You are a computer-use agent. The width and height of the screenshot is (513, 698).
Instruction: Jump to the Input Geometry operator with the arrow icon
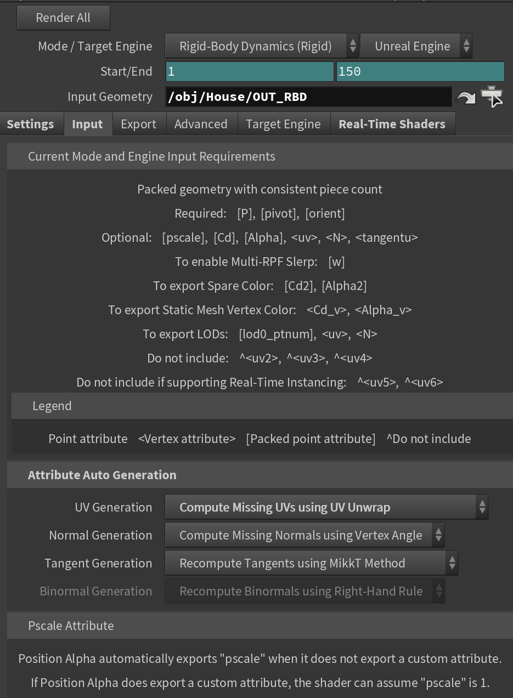click(466, 97)
